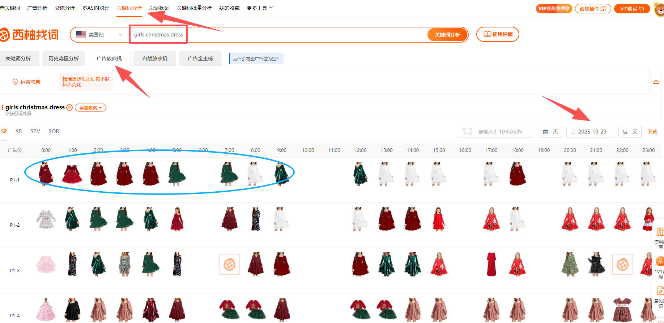Expand the 更多工具 menu
664x323 pixels.
pyautogui.click(x=260, y=8)
